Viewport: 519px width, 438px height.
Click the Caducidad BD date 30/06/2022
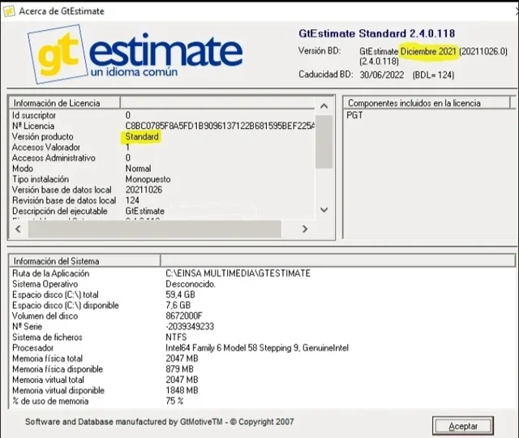(x=382, y=75)
